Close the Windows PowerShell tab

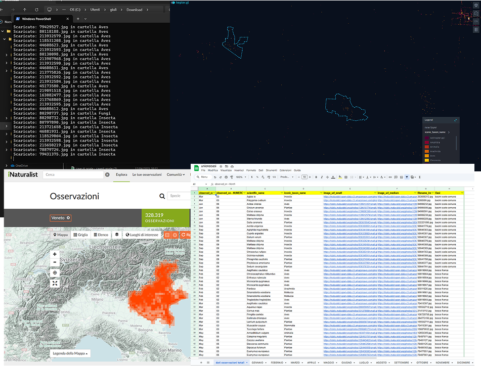[x=67, y=19]
